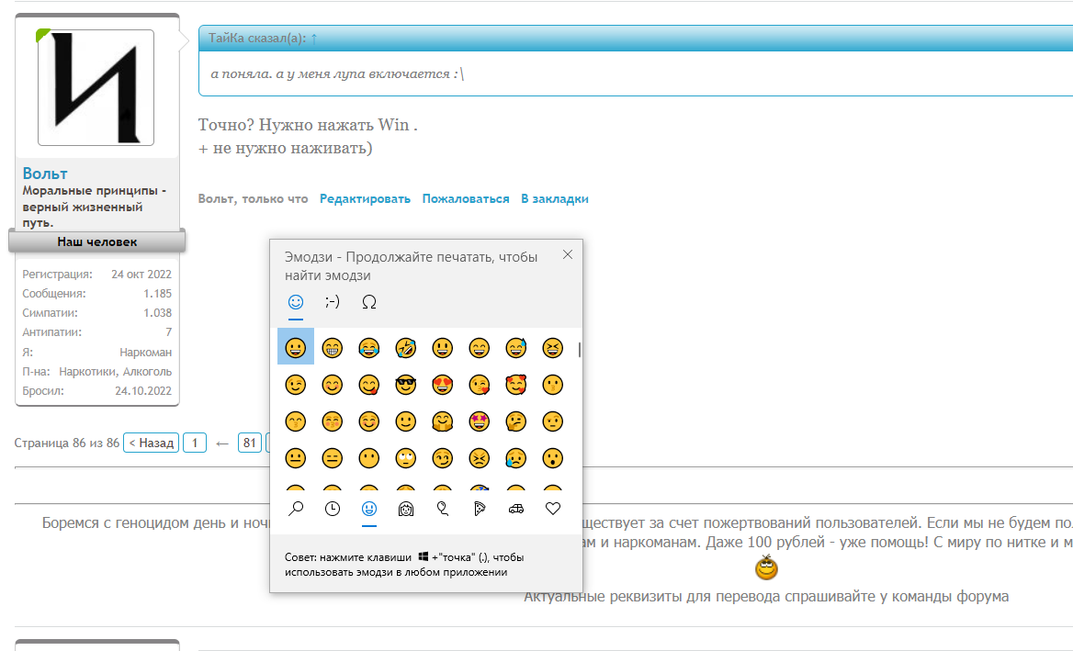
Task: Select the hugging face emoji
Action: [443, 421]
